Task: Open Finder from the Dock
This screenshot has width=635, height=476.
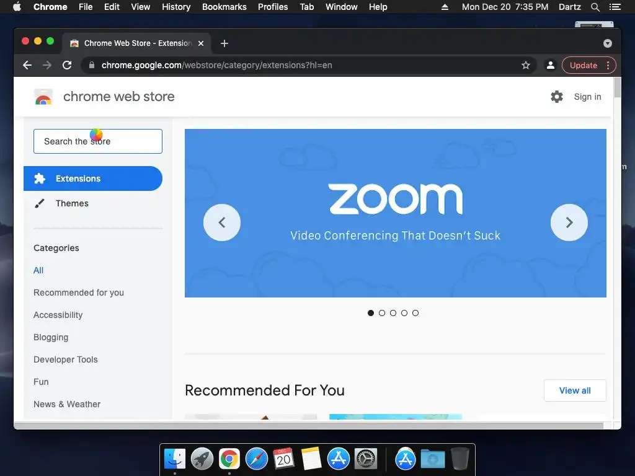Action: point(175,459)
